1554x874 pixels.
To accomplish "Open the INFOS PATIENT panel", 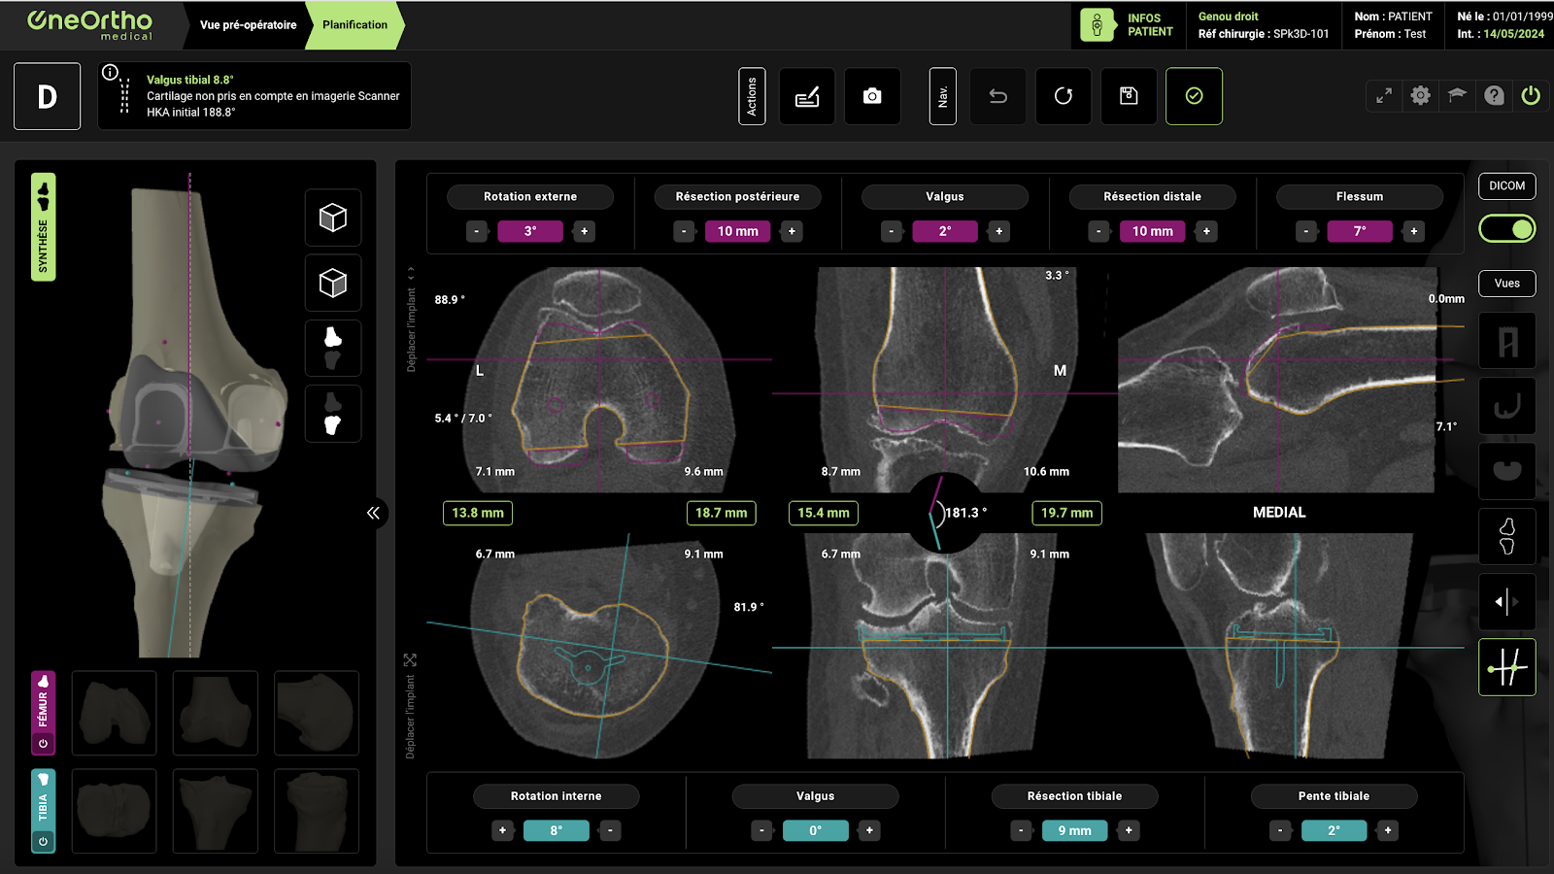I will point(1127,25).
